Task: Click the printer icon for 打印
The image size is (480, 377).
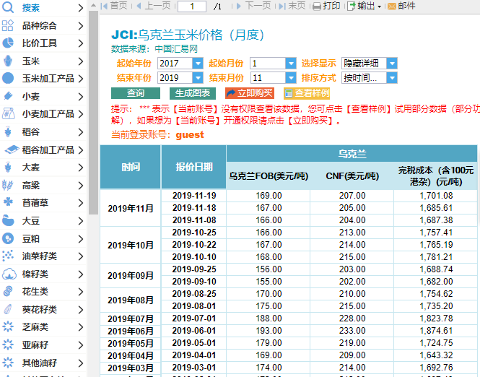Action: click(316, 6)
